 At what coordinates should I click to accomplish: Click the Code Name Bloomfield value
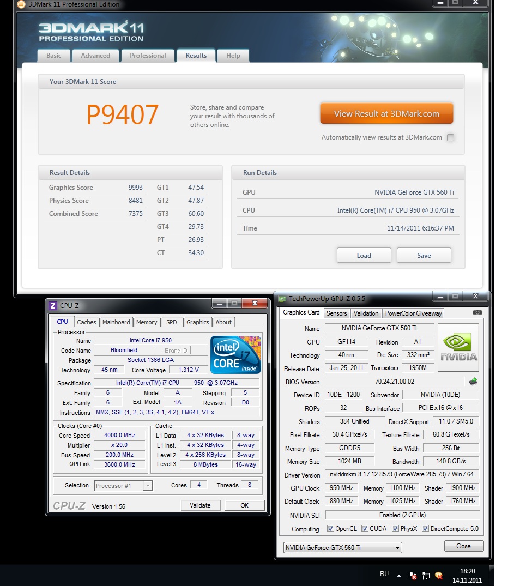(124, 350)
